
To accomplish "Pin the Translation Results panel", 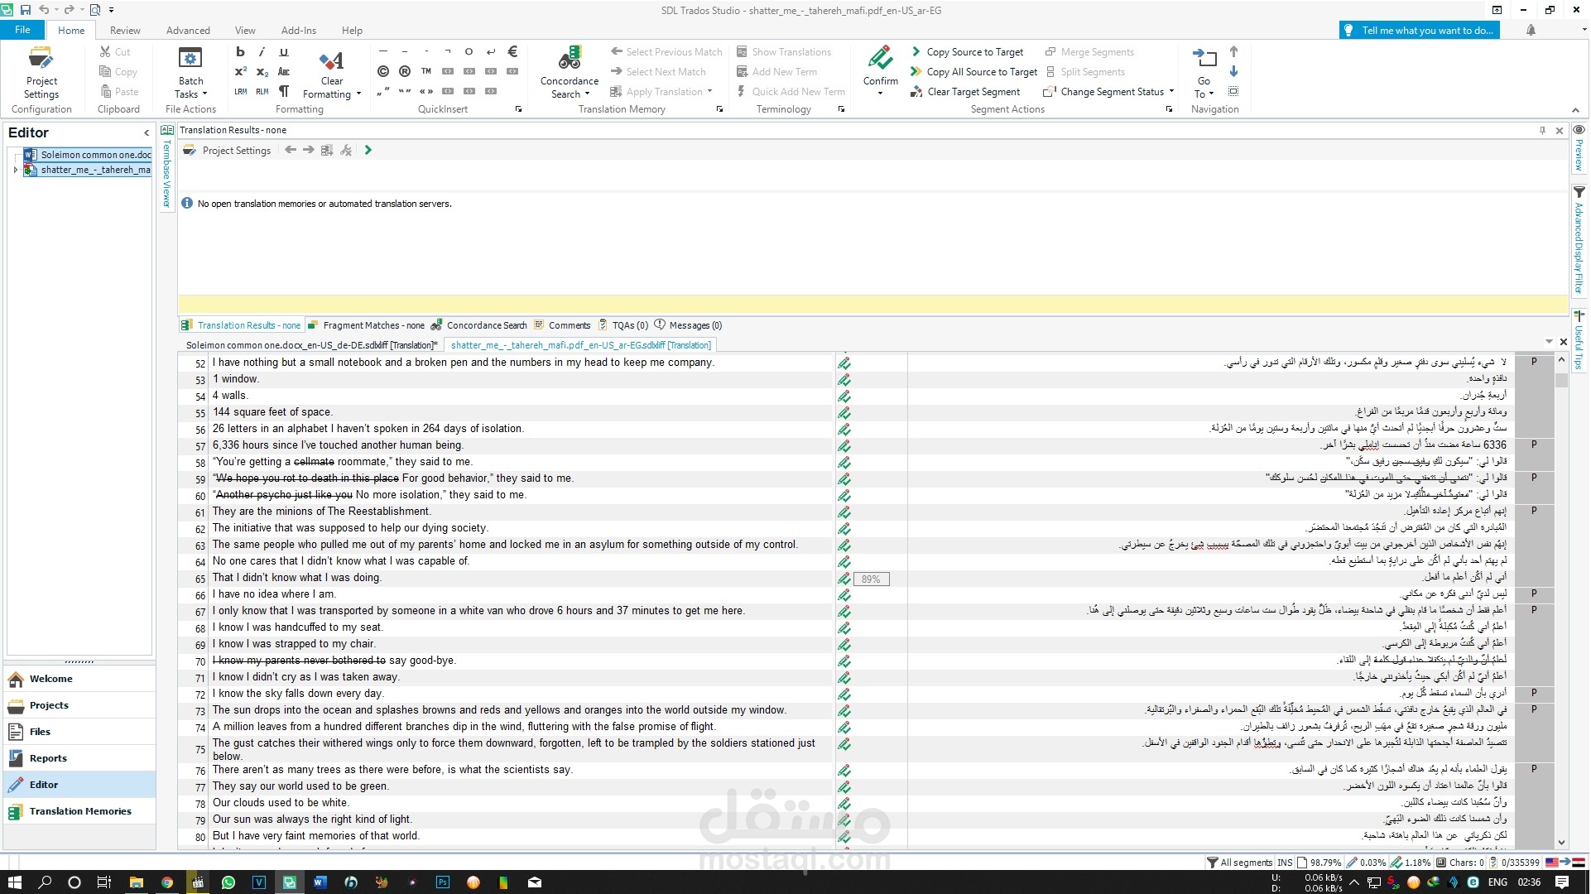I will 1542,131.
